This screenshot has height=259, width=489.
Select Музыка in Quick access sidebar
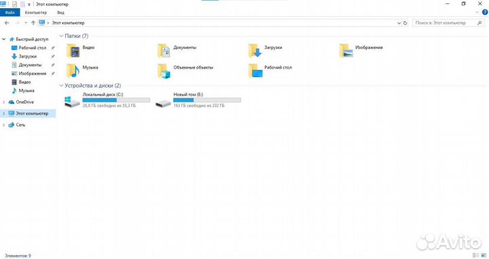[x=23, y=91]
